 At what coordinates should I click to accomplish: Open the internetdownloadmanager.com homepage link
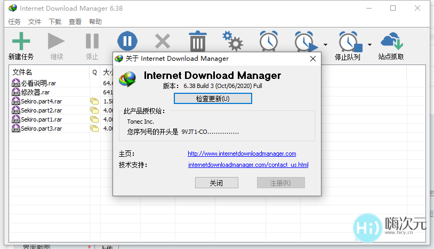pos(242,154)
